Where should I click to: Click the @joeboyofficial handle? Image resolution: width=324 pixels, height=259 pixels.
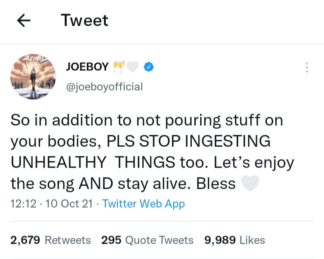[x=104, y=86]
